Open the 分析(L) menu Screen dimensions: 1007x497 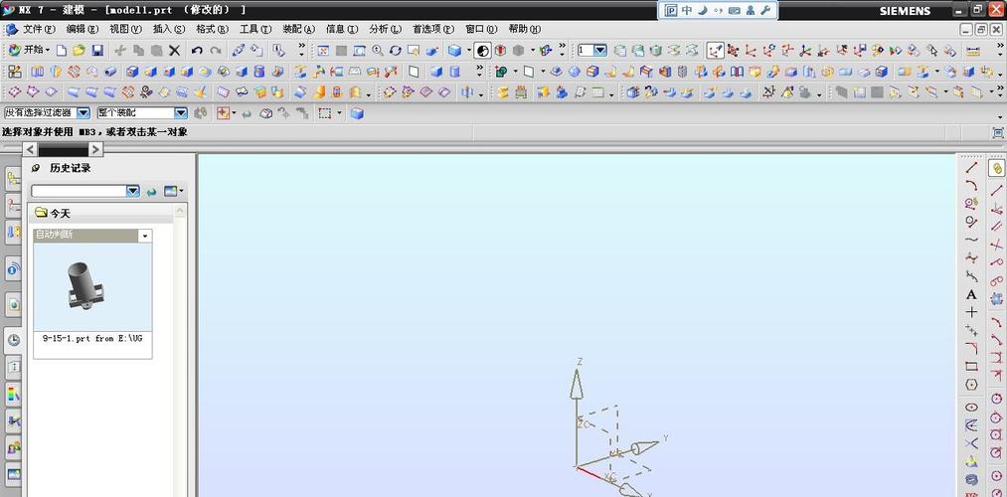(386, 29)
